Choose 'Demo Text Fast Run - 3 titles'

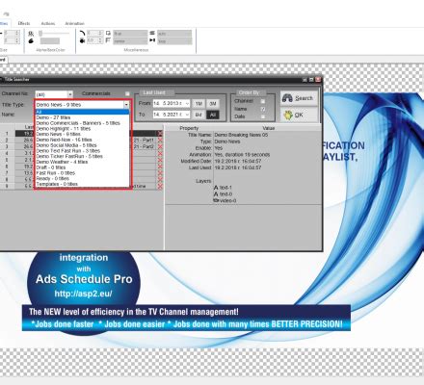pyautogui.click(x=82, y=150)
